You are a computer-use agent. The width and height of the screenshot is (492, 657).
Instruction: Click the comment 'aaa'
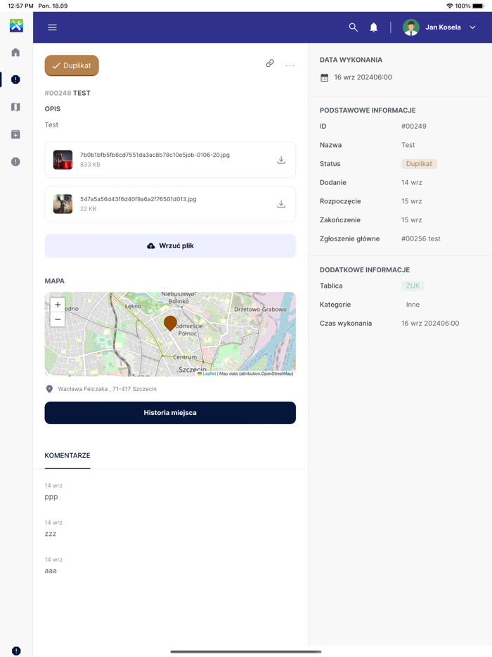[51, 570]
